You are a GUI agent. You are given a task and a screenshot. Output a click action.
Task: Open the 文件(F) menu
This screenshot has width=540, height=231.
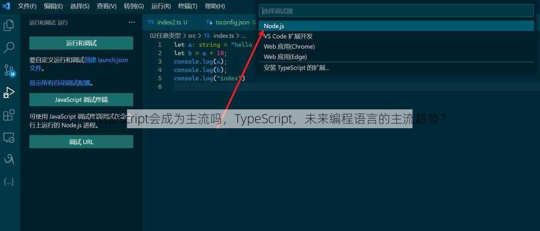pos(27,6)
